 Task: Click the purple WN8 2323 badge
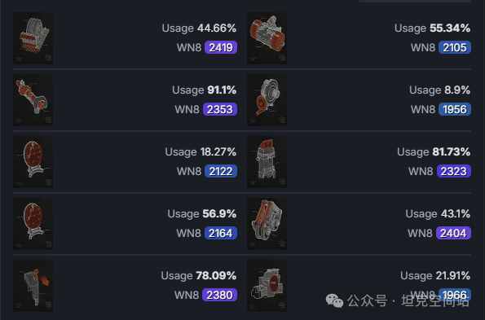[x=454, y=171]
